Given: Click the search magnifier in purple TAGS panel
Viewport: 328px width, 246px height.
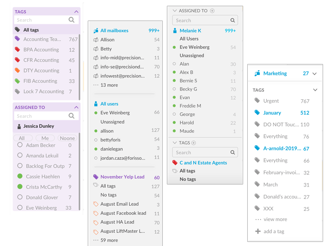Looking at the screenshot, I should click(71, 20).
